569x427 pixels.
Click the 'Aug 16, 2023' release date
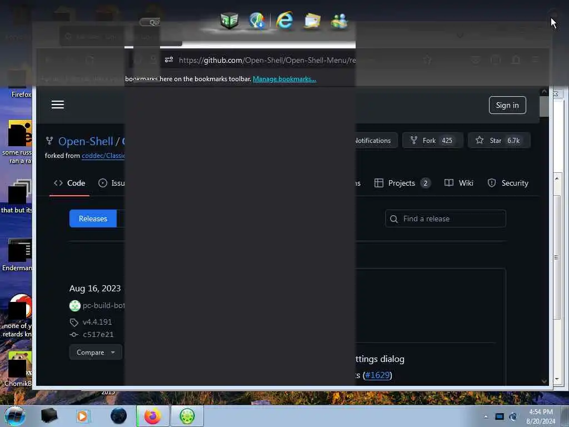pyautogui.click(x=95, y=289)
